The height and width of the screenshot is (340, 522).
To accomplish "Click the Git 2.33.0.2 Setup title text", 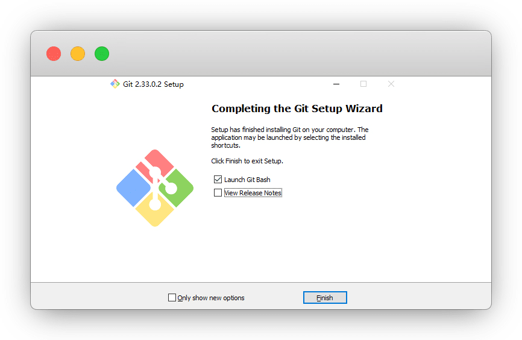I will tap(153, 84).
